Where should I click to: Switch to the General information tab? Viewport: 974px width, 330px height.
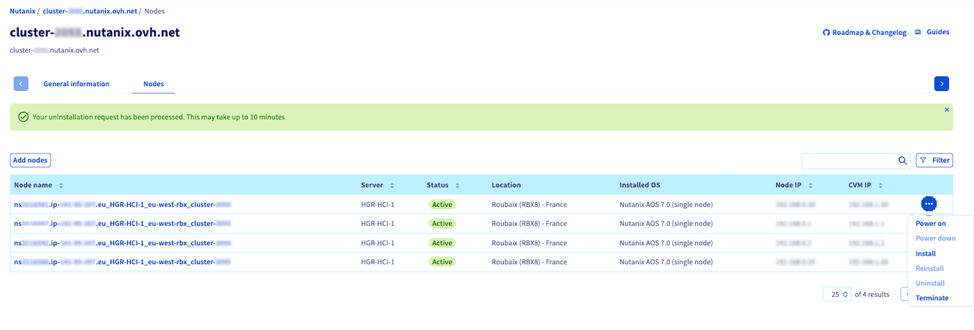coord(77,84)
